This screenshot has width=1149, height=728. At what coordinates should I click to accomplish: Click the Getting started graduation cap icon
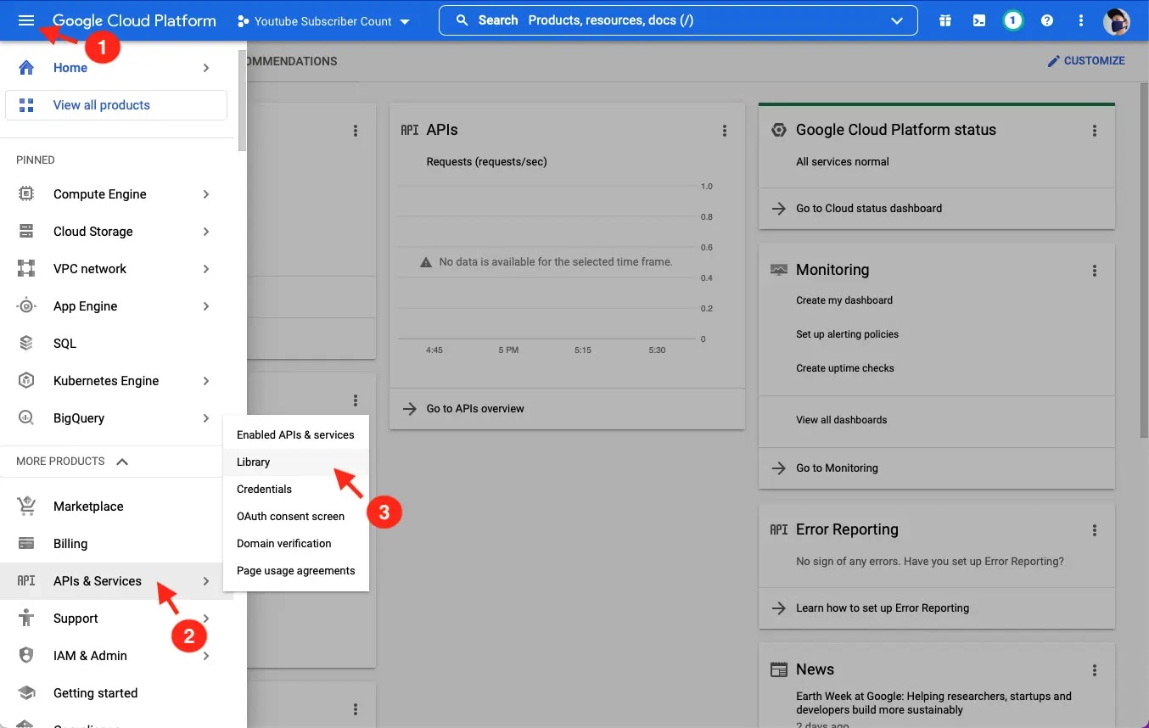click(26, 693)
